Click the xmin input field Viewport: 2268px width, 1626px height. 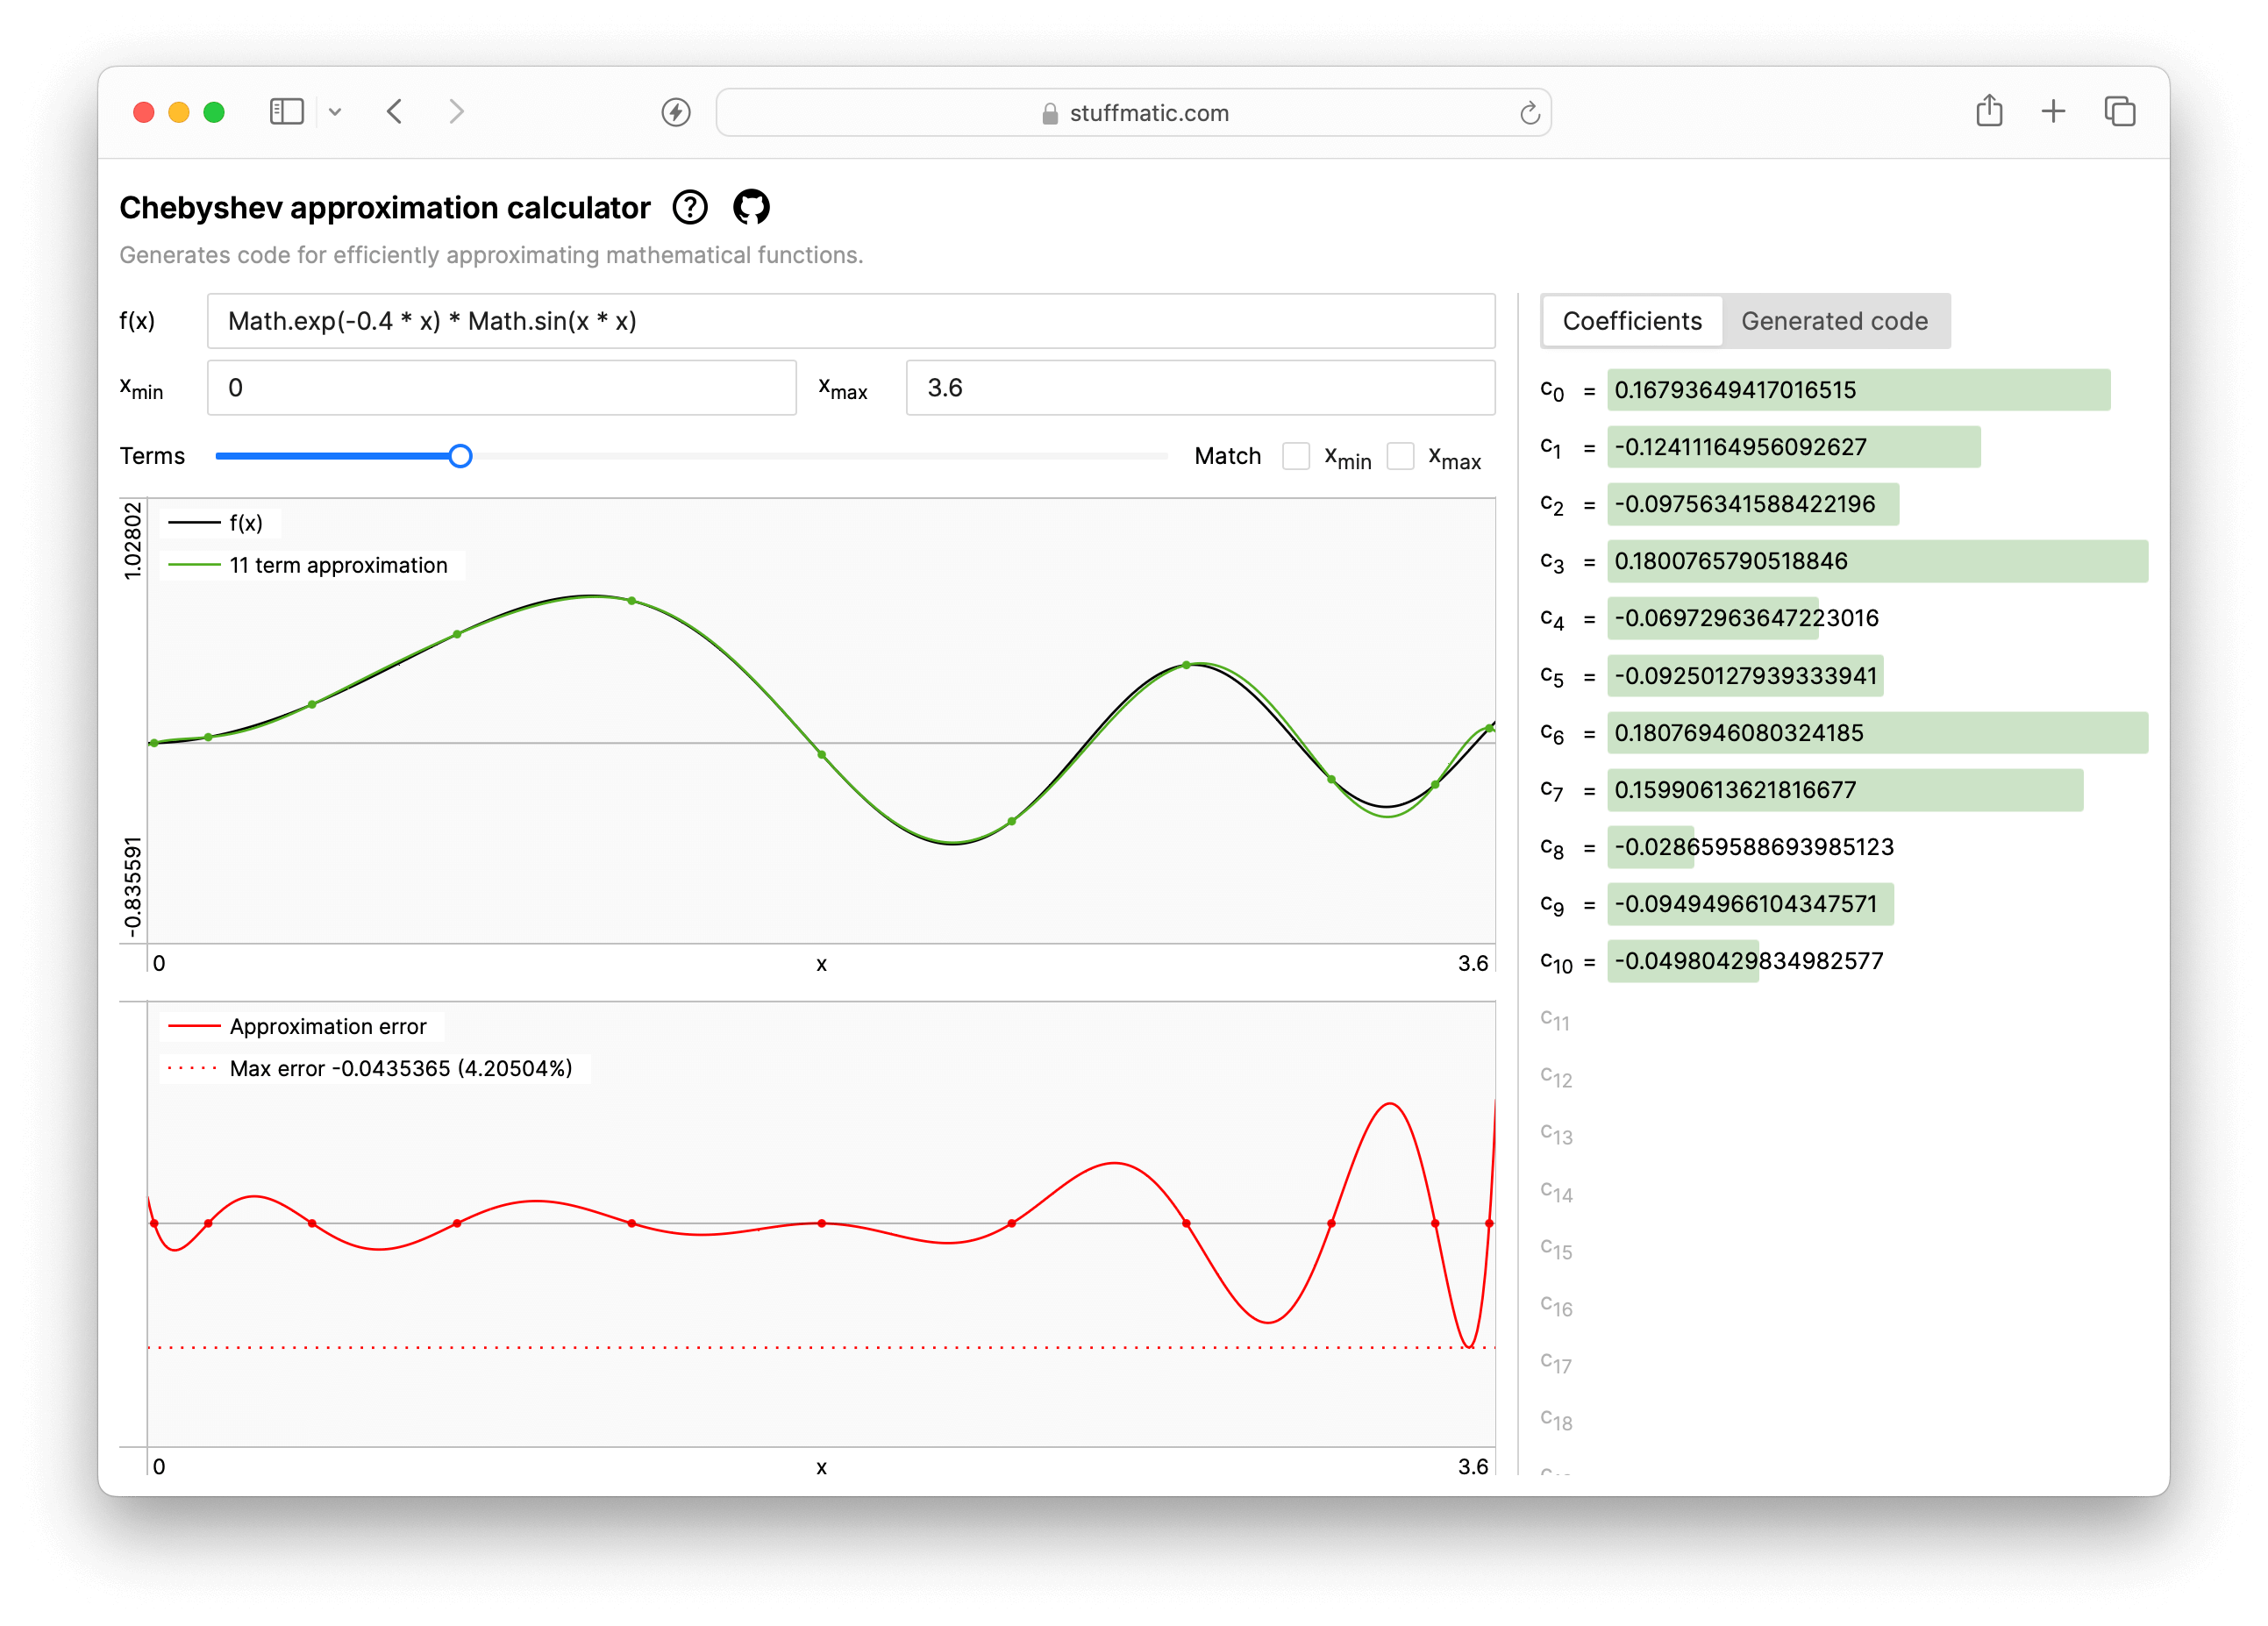coord(501,388)
